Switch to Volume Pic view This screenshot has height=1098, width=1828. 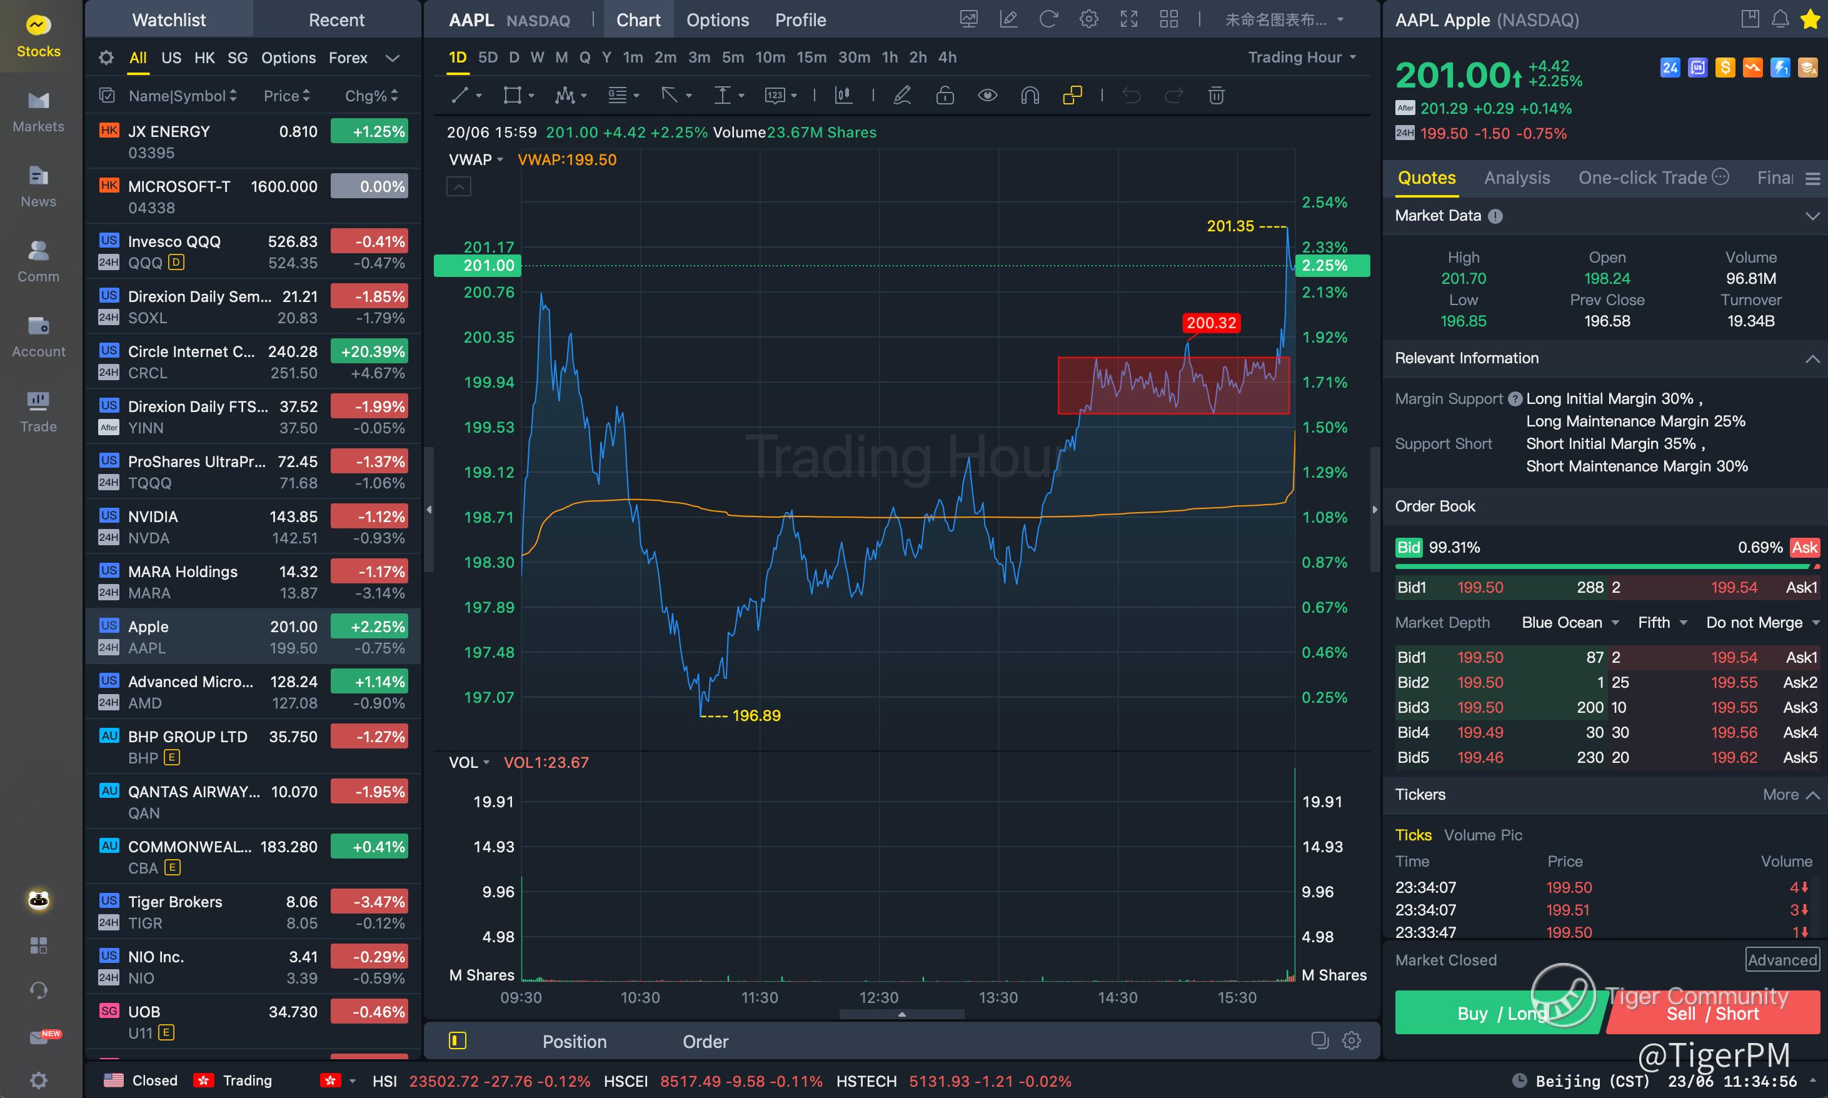coord(1482,835)
